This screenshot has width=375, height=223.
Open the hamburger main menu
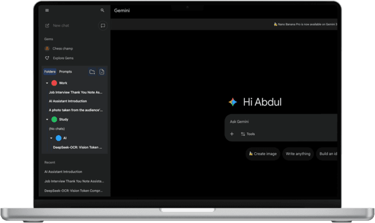coord(47,11)
